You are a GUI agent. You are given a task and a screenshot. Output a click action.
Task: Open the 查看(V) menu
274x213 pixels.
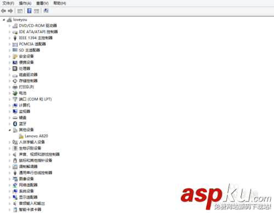point(42,3)
